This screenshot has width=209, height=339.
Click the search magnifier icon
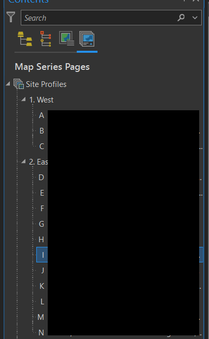181,18
